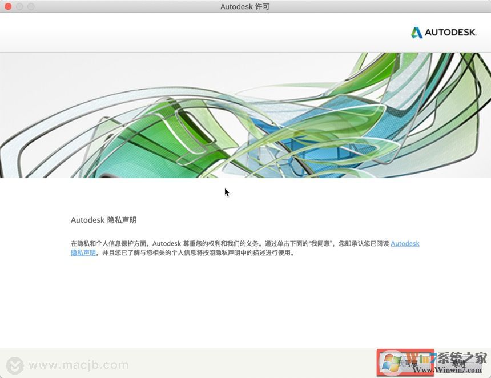Image resolution: width=491 pixels, height=378 pixels.
Task: Click the Autodesk 隐私声明 heading text
Action: [x=104, y=220]
